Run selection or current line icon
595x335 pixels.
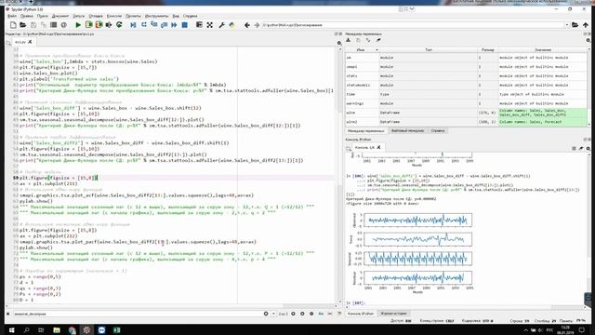click(x=109, y=25)
